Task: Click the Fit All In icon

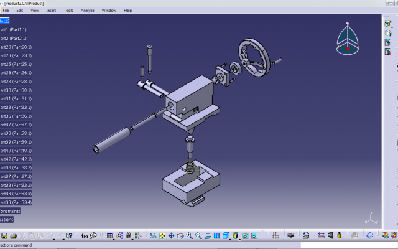Action: [x=162, y=236]
